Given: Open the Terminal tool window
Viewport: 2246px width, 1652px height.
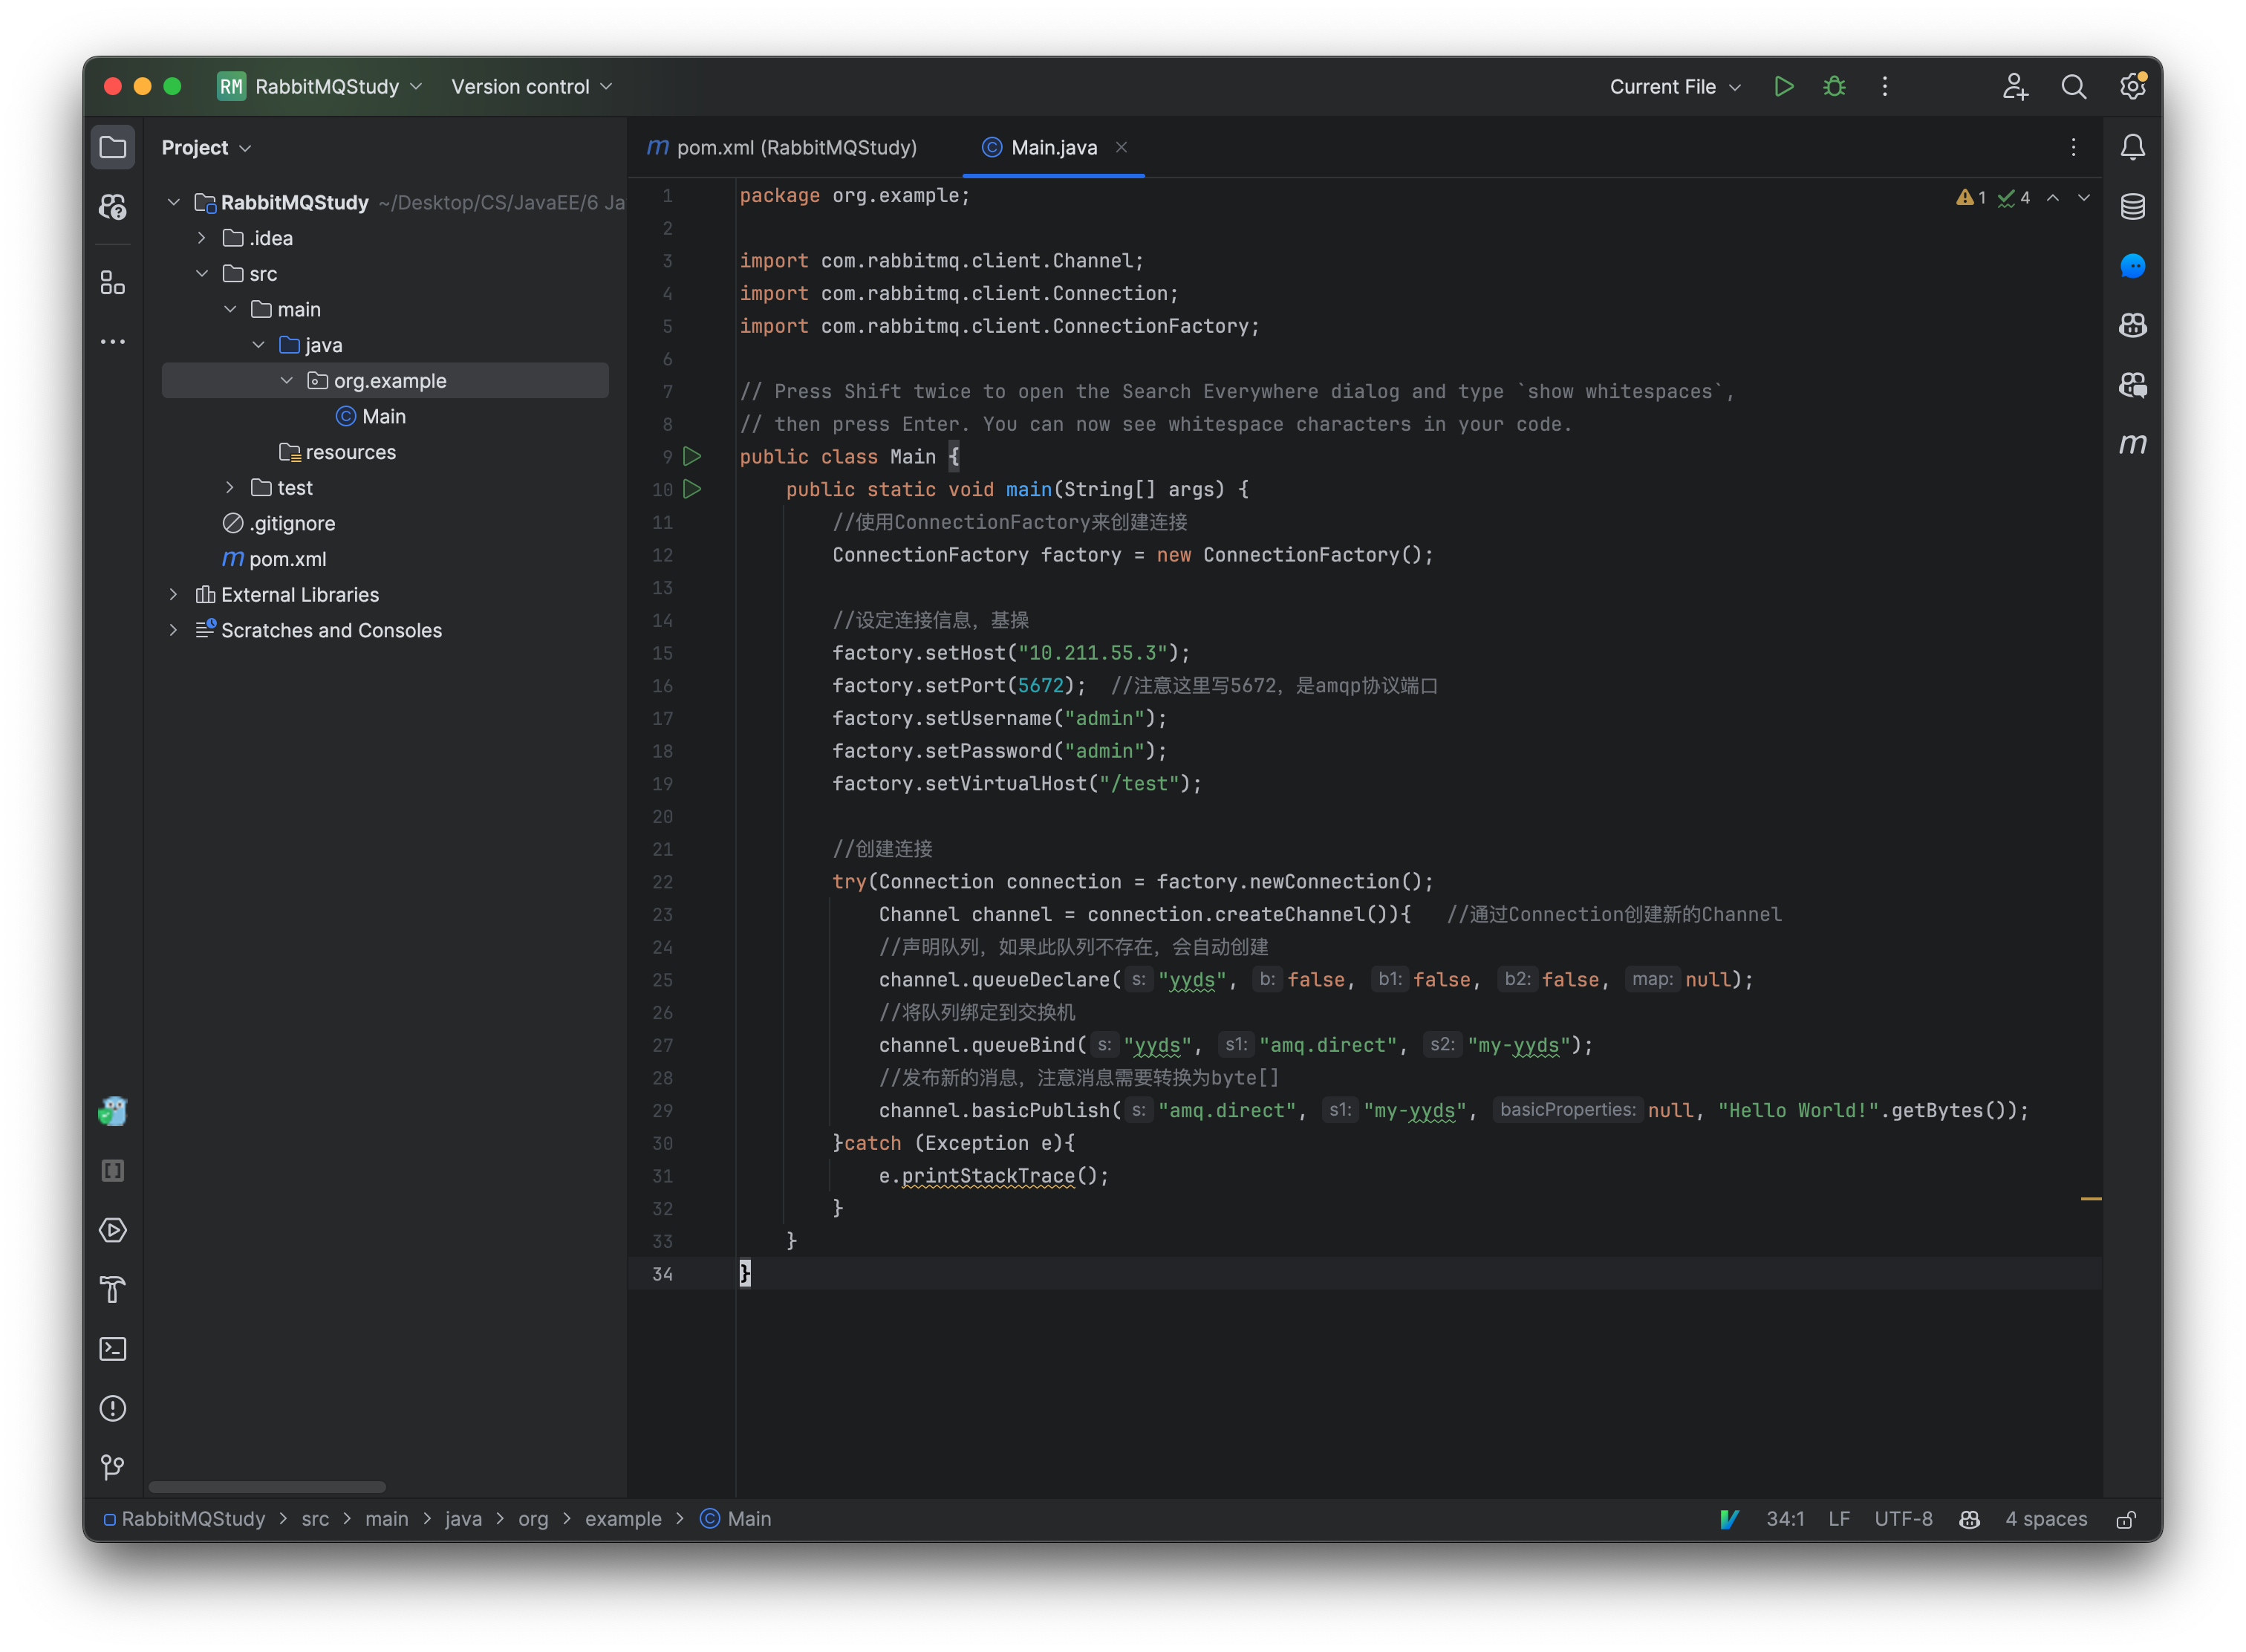Looking at the screenshot, I should pyautogui.click(x=113, y=1349).
